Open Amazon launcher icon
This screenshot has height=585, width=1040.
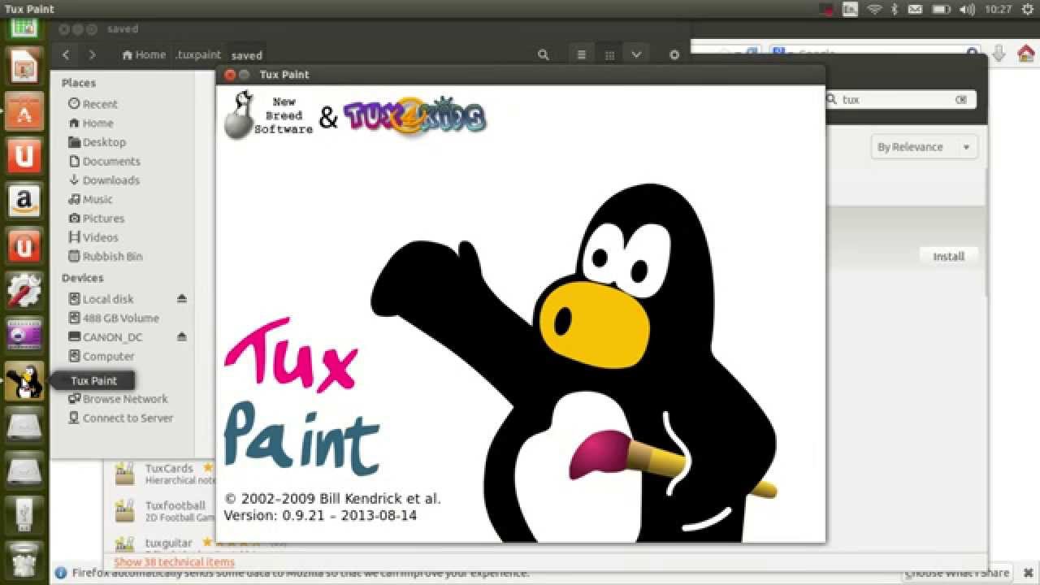click(x=24, y=200)
